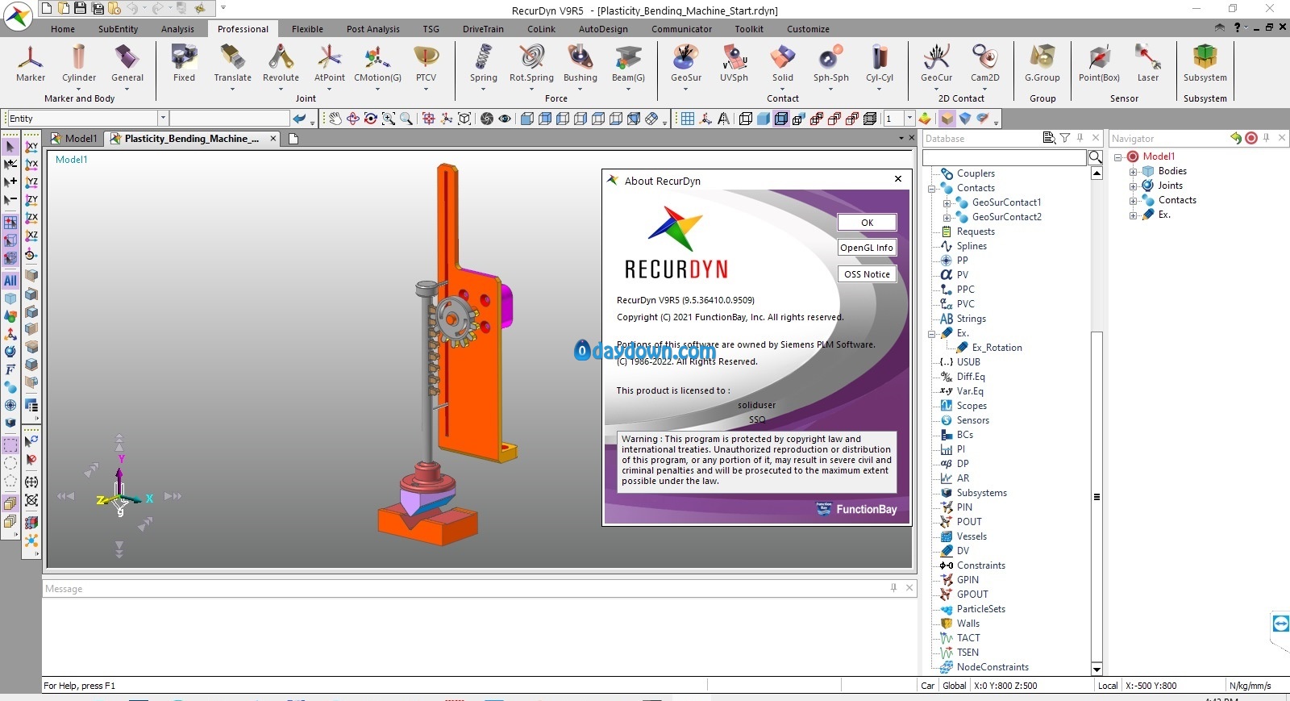This screenshot has width=1290, height=701.
Task: Add a Spring force
Action: pyautogui.click(x=483, y=63)
